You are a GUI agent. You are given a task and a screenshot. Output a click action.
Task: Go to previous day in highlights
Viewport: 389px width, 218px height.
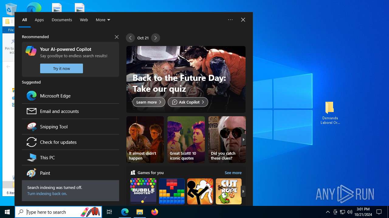point(130,38)
